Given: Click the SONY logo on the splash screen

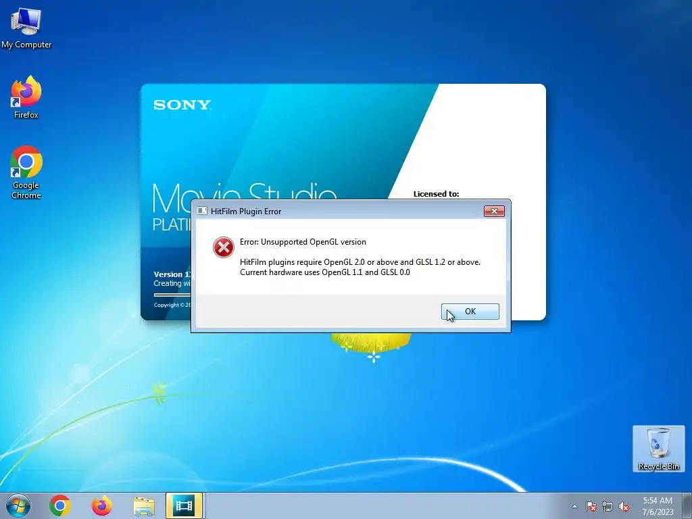Looking at the screenshot, I should (182, 105).
